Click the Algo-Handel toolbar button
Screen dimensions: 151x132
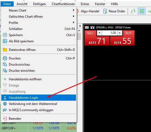click(x=88, y=11)
